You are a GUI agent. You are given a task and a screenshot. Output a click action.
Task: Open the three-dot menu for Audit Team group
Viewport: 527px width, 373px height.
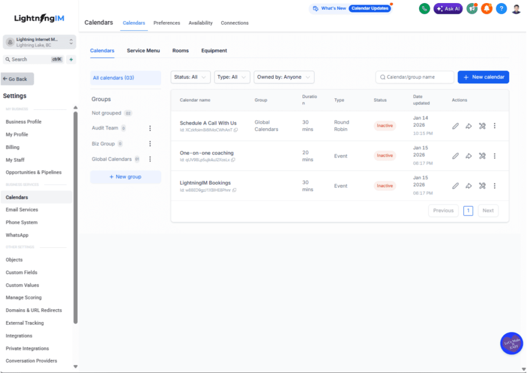tap(150, 128)
